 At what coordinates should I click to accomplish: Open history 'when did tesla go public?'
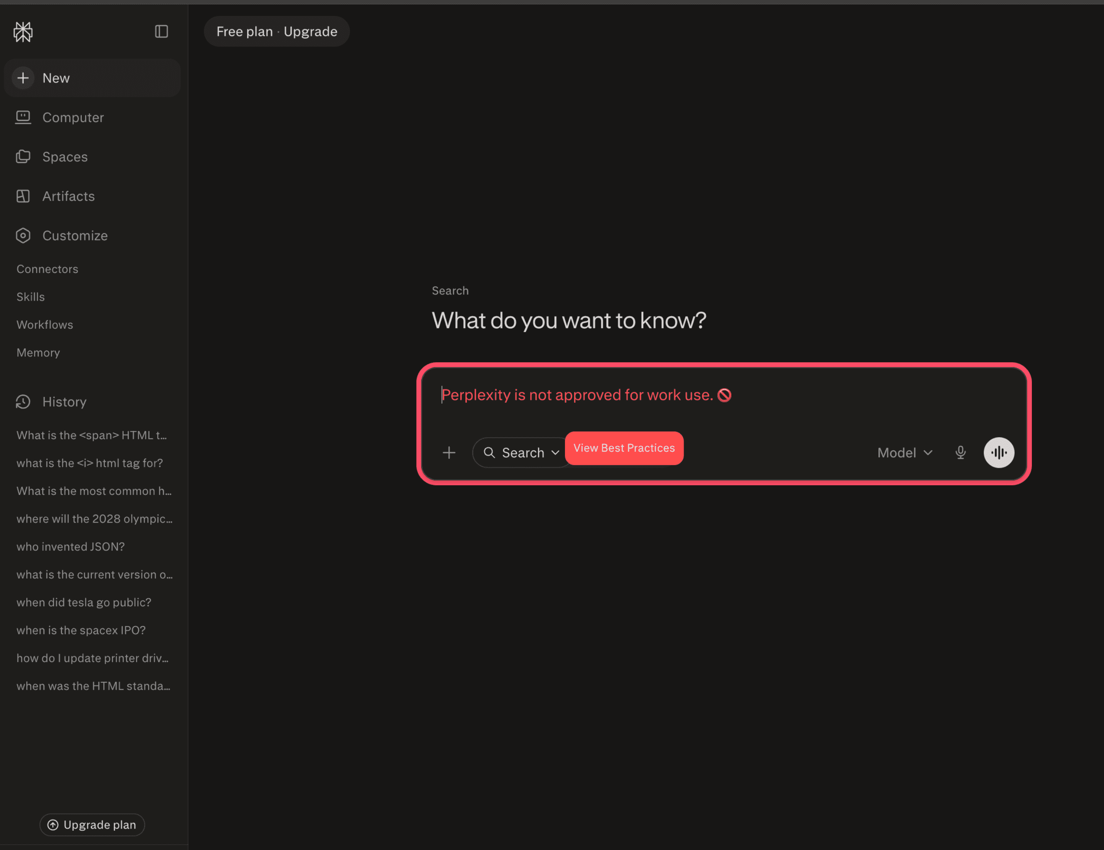point(84,602)
